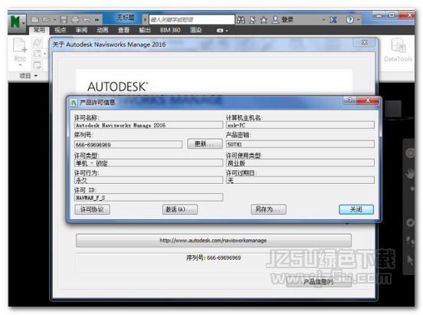Click the ribbon minimize toggle icon

pos(220,31)
